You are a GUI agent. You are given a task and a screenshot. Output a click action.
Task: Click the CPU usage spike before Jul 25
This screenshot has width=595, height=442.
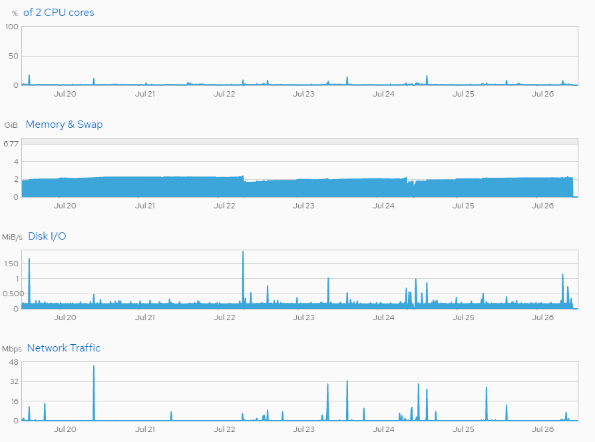pos(426,79)
